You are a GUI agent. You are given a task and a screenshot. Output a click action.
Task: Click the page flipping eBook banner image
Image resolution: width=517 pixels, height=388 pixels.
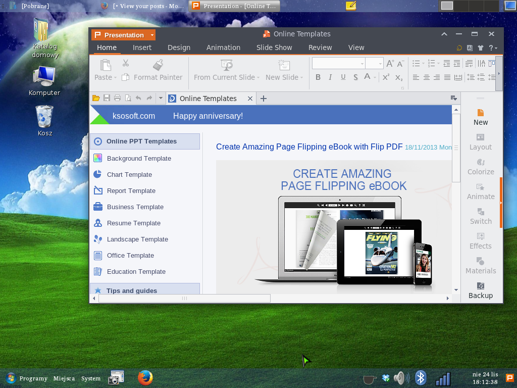[334, 227]
